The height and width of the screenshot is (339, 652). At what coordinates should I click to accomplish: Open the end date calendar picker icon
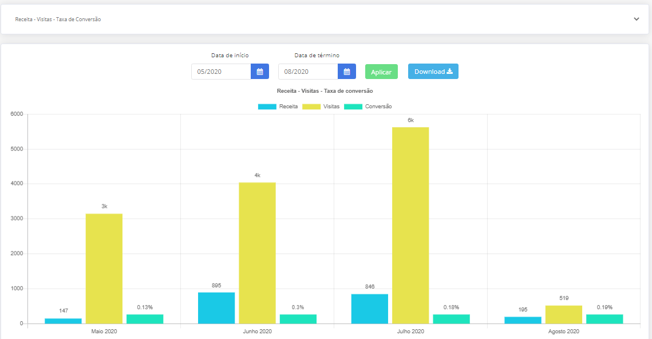(347, 72)
